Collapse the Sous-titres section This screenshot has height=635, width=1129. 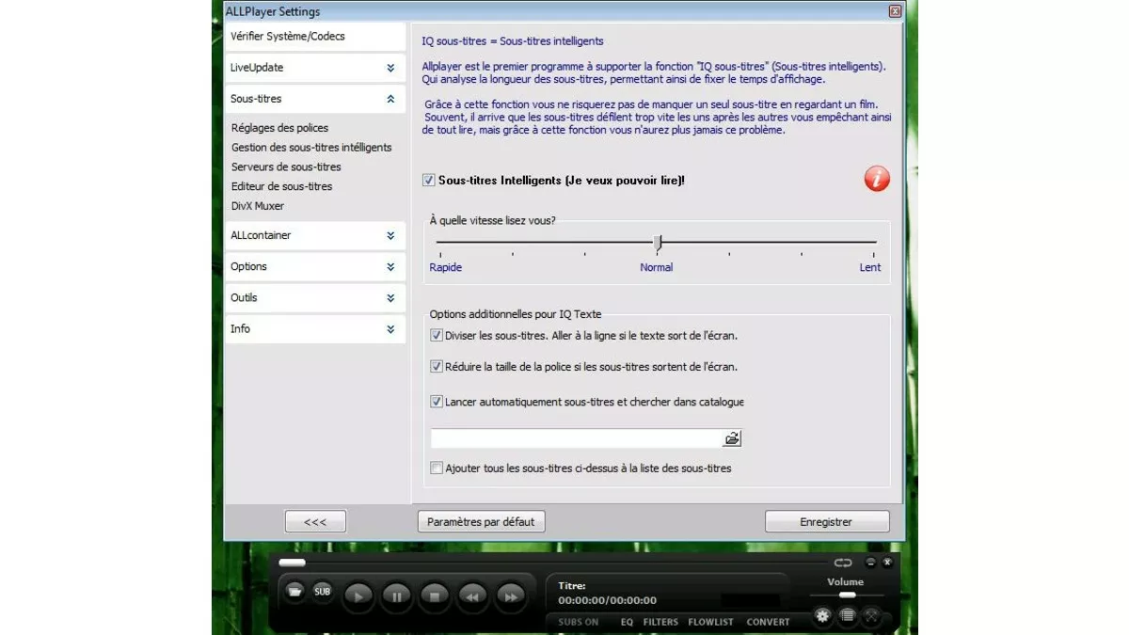click(315, 98)
